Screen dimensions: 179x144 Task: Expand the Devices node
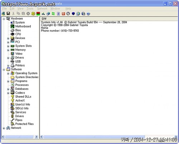tap(8, 38)
